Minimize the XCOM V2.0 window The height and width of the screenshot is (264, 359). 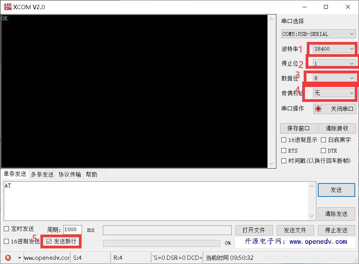(x=304, y=7)
